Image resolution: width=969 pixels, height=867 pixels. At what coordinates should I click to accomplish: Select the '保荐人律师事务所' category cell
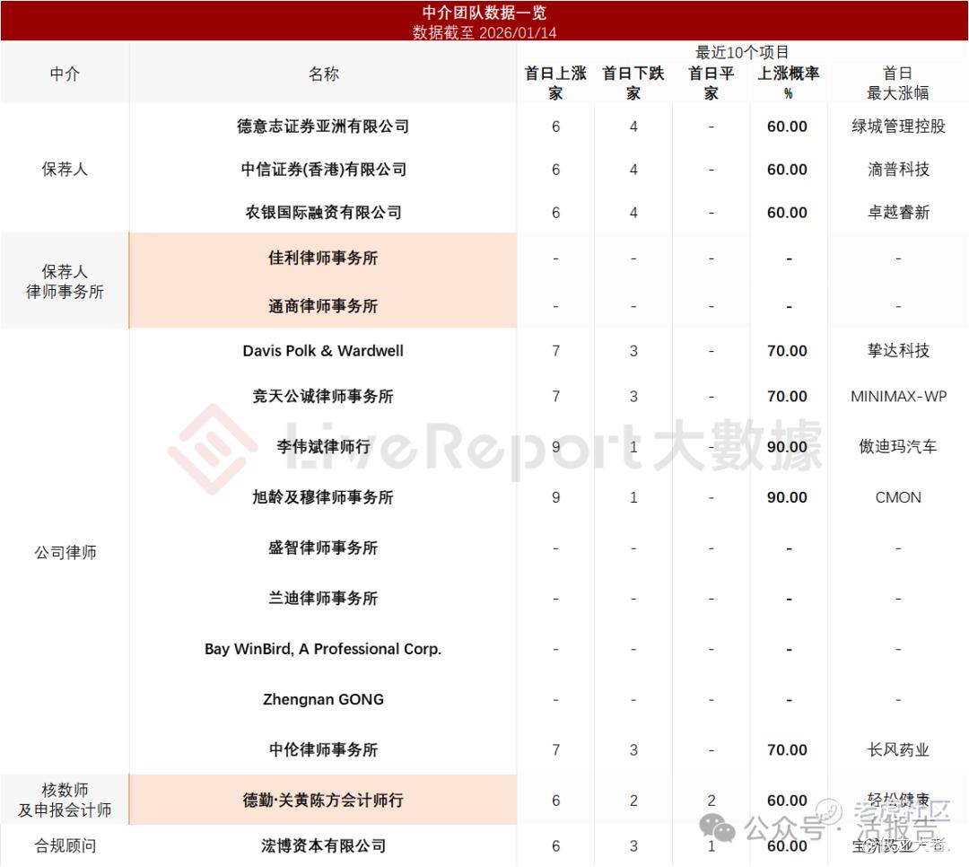tap(65, 282)
